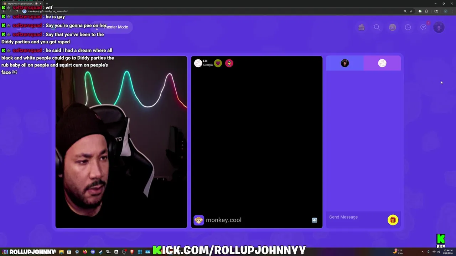Open Wi-Fi network icon in tray
456x256 pixels.
click(434, 252)
